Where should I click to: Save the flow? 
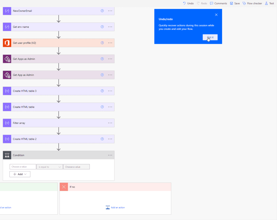coord(235,3)
